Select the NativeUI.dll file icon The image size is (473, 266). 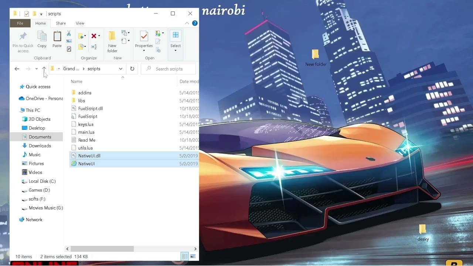[x=74, y=156]
